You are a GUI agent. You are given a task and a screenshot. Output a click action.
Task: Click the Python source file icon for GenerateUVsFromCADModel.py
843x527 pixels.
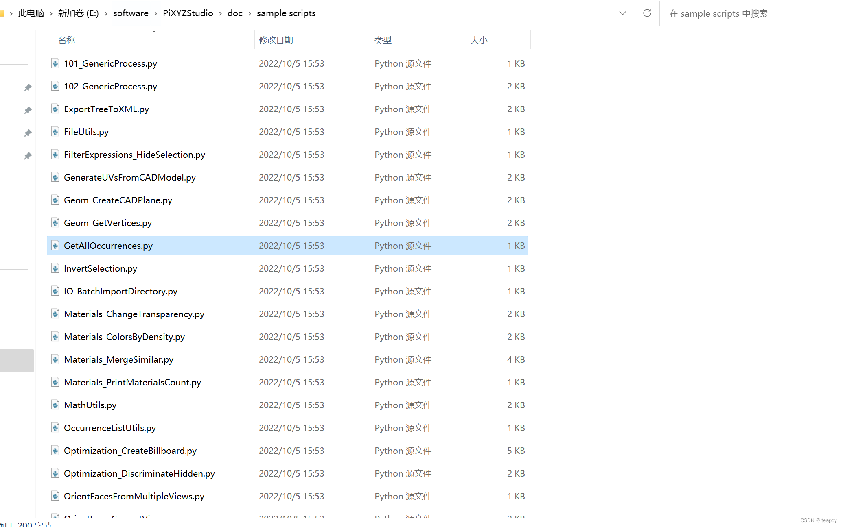55,177
